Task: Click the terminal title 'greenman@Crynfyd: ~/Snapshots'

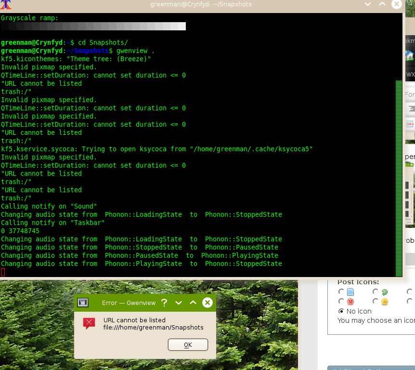Action: 201,4
